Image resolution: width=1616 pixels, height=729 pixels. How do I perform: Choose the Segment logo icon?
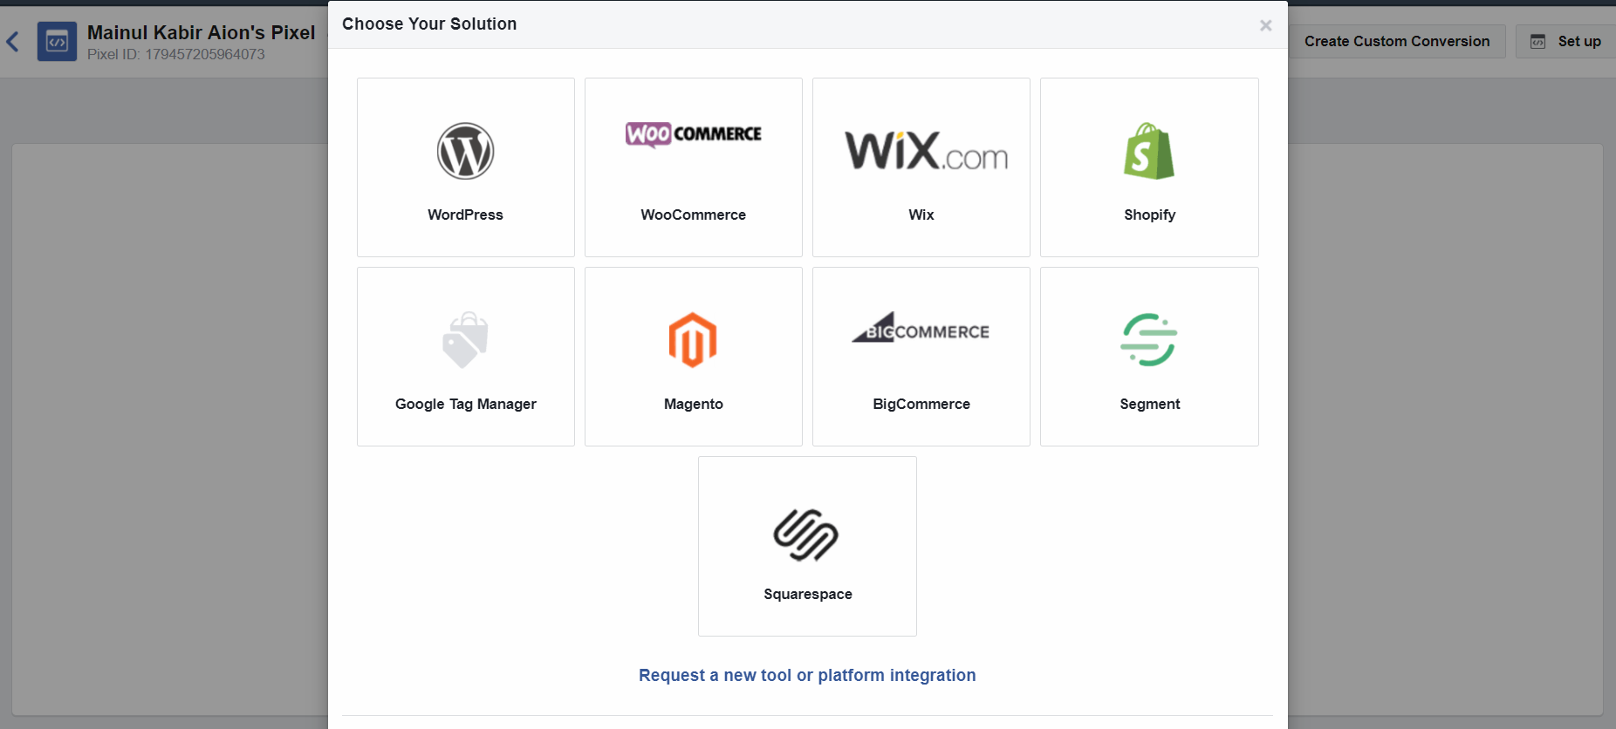[x=1149, y=339]
